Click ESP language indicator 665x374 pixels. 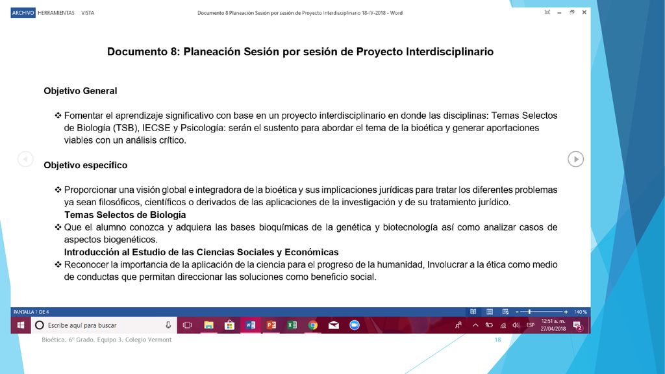(x=530, y=325)
